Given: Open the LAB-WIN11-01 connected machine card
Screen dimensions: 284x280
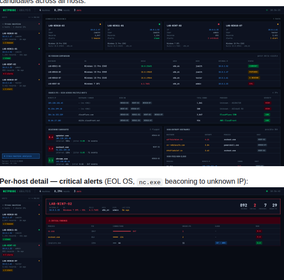Looking at the screenshot, I should pos(133,36).
